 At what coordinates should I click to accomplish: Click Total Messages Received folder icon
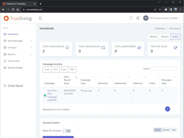(103, 47)
